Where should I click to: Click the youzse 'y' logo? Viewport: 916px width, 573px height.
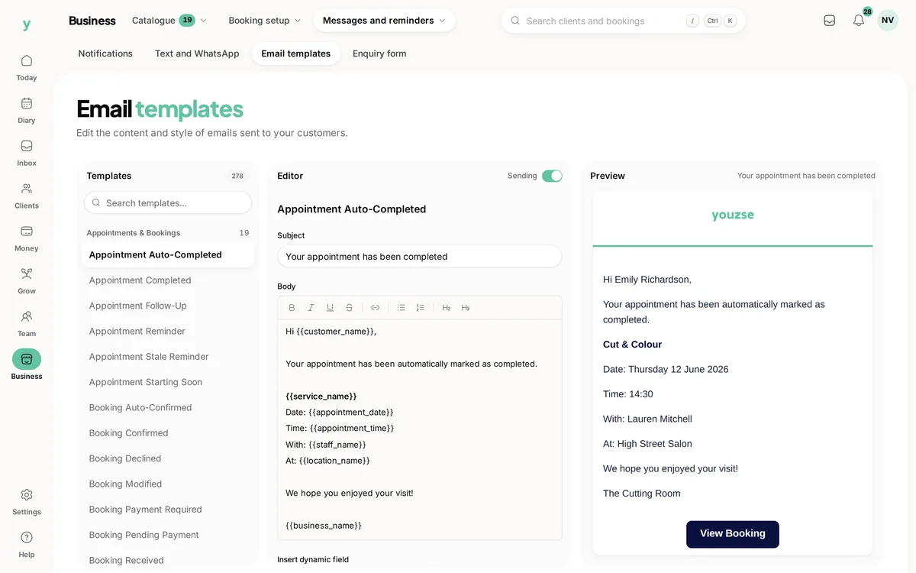[x=27, y=24]
